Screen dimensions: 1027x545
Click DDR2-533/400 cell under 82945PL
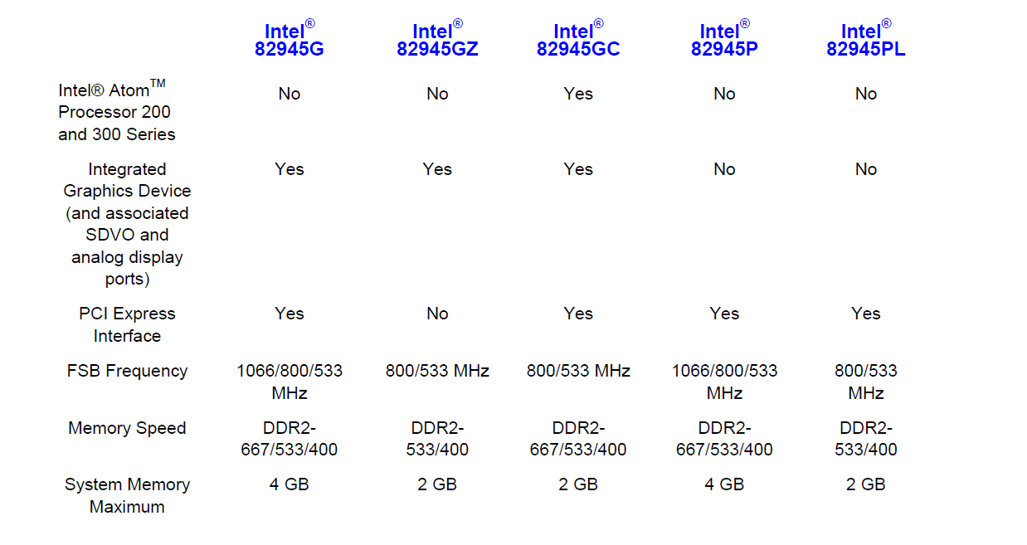pyautogui.click(x=865, y=439)
